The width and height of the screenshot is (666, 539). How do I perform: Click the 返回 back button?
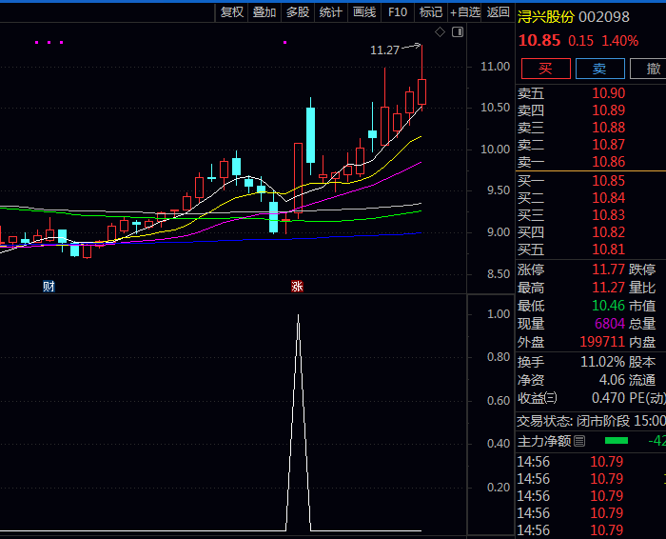tap(499, 12)
